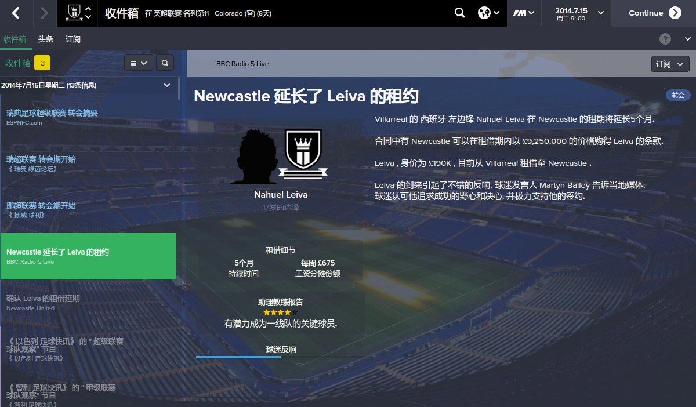
Task: Go back with the left arrow
Action: (x=15, y=13)
